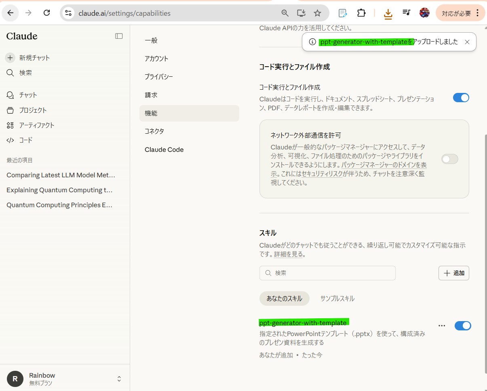
Task: Collapse the Claude sidebar panel icon
Action: coord(119,36)
